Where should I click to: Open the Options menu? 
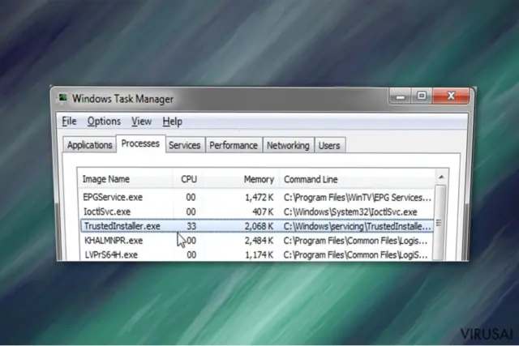(x=104, y=122)
